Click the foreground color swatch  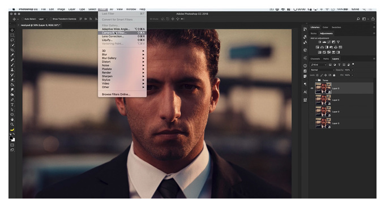click(x=11, y=138)
